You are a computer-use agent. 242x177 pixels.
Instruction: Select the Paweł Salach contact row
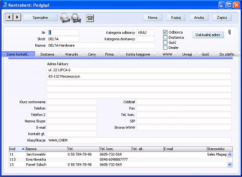coord(118,165)
